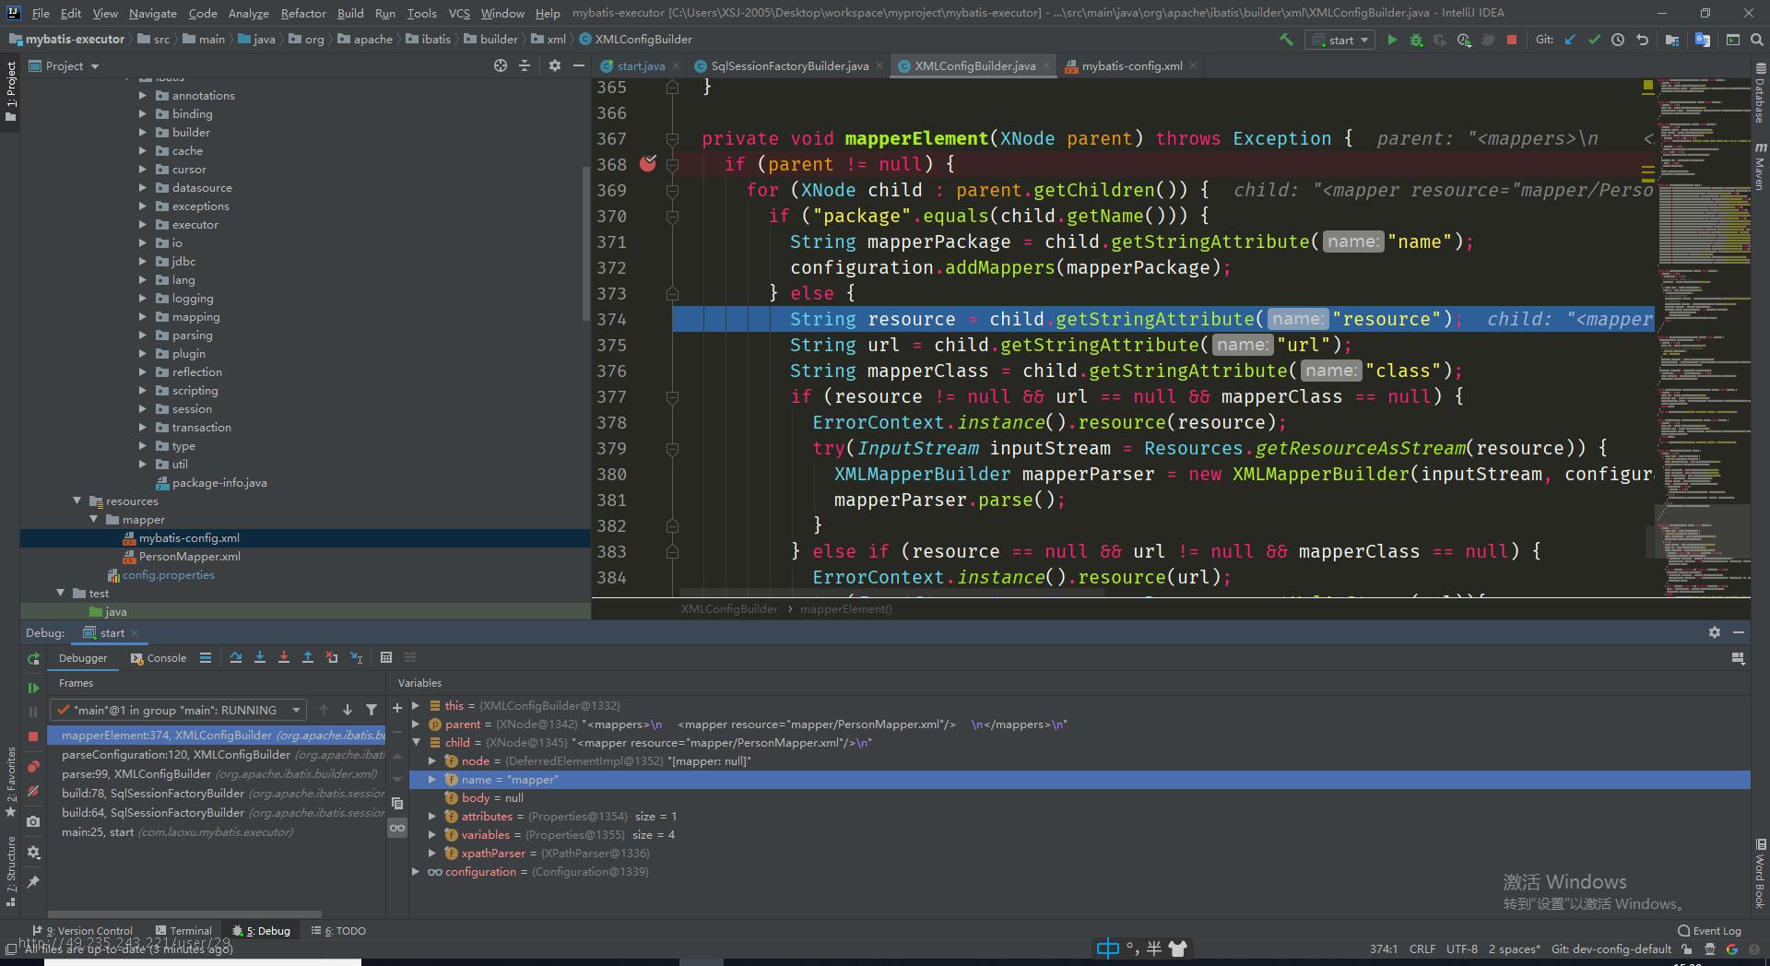
Task: Toggle Favorites tool window stripe button
Action: (10, 782)
